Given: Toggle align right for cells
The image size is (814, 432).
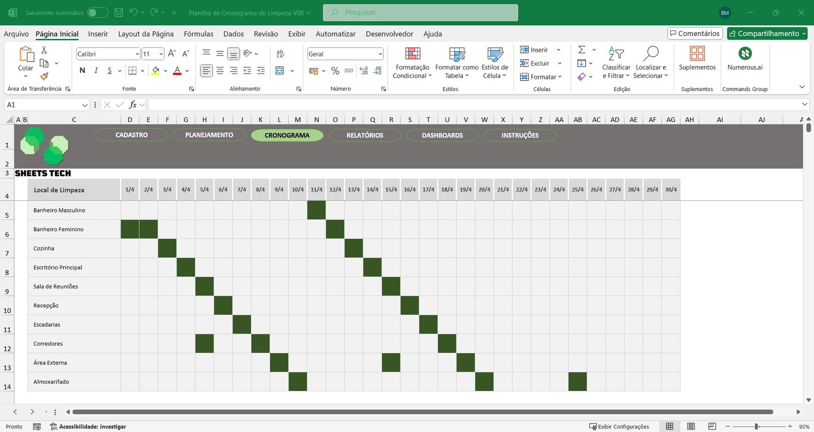Looking at the screenshot, I should click(x=234, y=71).
